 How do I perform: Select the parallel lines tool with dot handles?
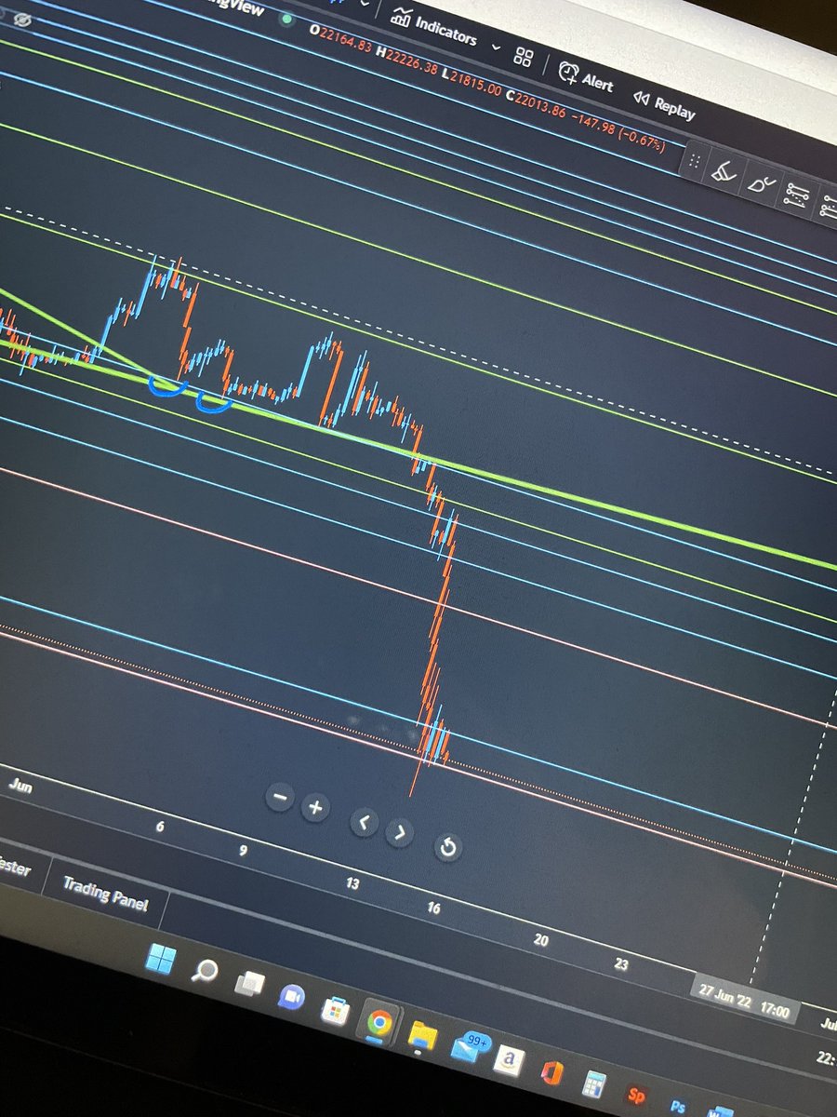(x=798, y=195)
